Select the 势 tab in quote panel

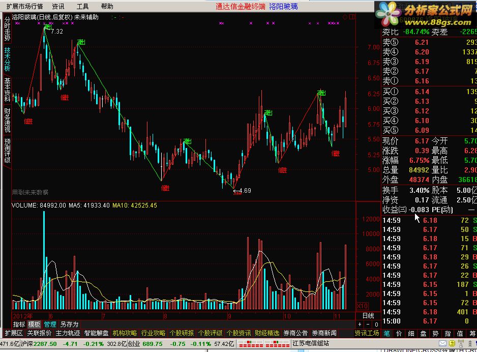click(435, 334)
